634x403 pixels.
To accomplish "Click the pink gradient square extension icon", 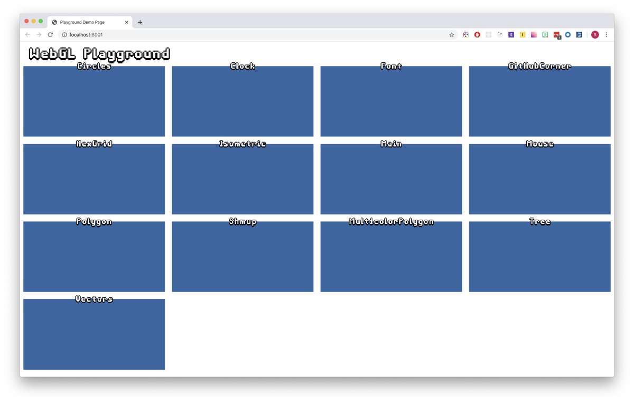I will pos(534,35).
